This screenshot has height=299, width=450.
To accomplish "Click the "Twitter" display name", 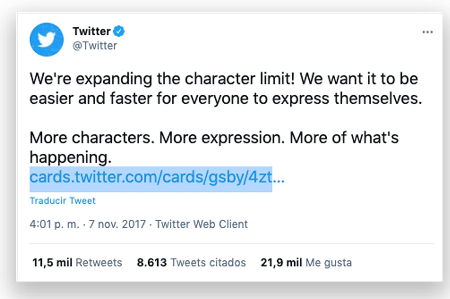I will coord(92,31).
